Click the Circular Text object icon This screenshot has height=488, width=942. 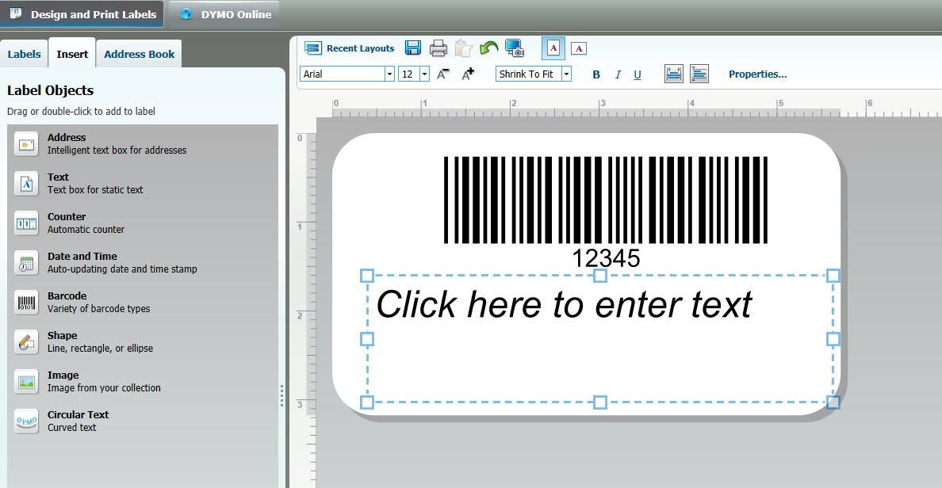coord(26,422)
